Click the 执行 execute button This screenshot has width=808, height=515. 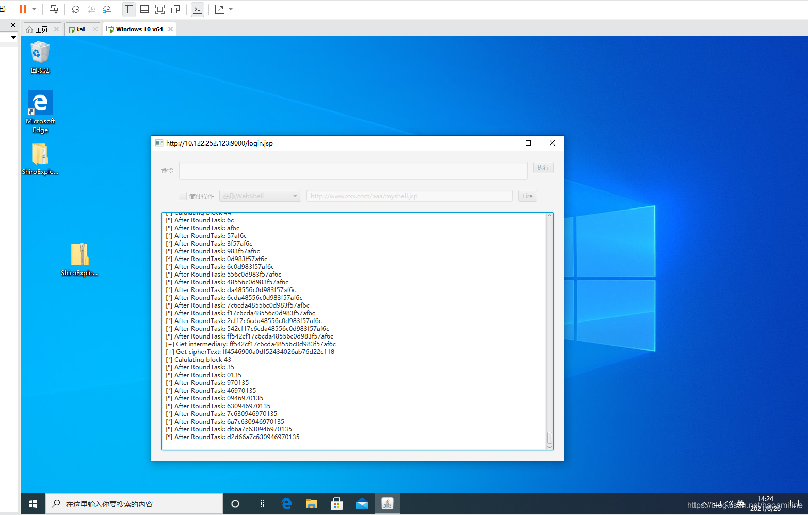click(543, 168)
